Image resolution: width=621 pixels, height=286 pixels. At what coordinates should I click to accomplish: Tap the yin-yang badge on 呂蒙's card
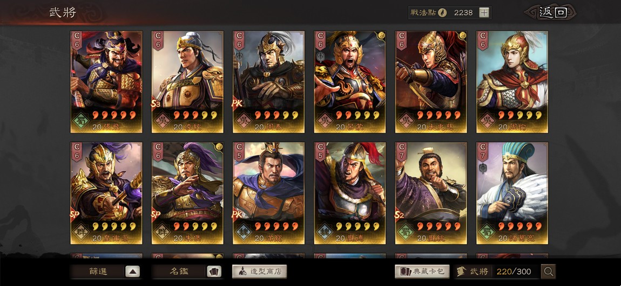tap(381, 36)
